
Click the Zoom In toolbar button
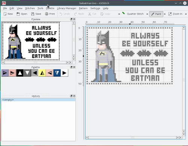click(x=175, y=14)
